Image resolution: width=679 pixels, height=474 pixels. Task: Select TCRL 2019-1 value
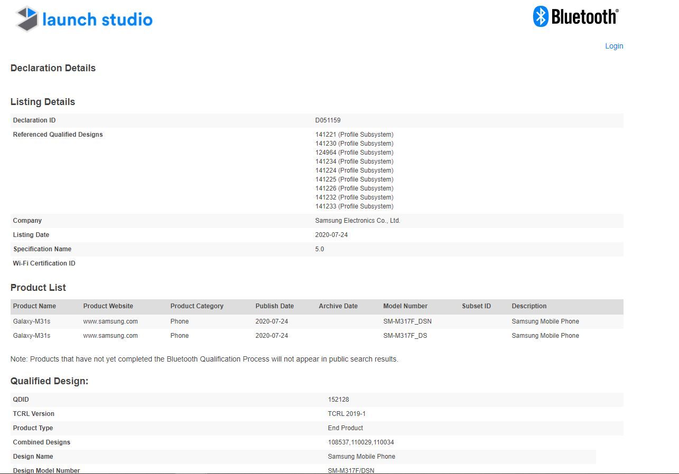(347, 414)
